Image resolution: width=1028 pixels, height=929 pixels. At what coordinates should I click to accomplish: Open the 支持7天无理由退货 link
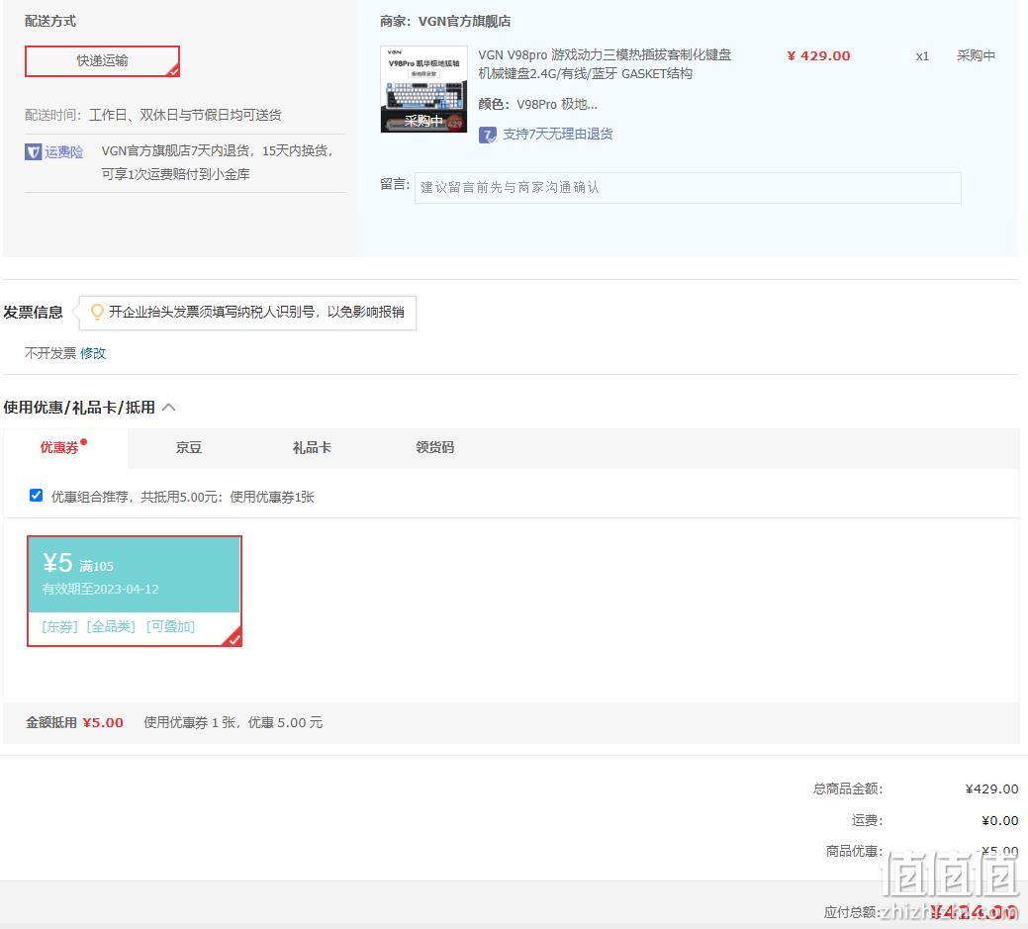(558, 135)
